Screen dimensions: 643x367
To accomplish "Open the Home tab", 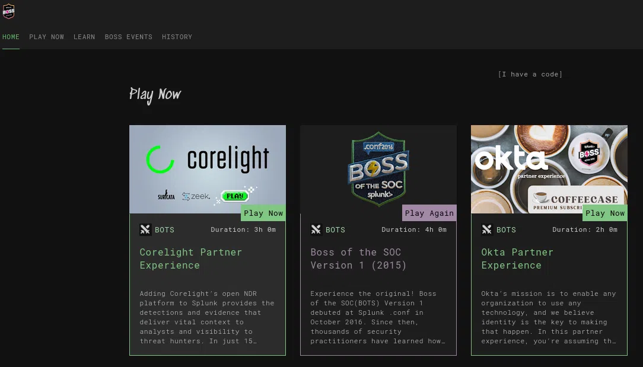I will [11, 37].
